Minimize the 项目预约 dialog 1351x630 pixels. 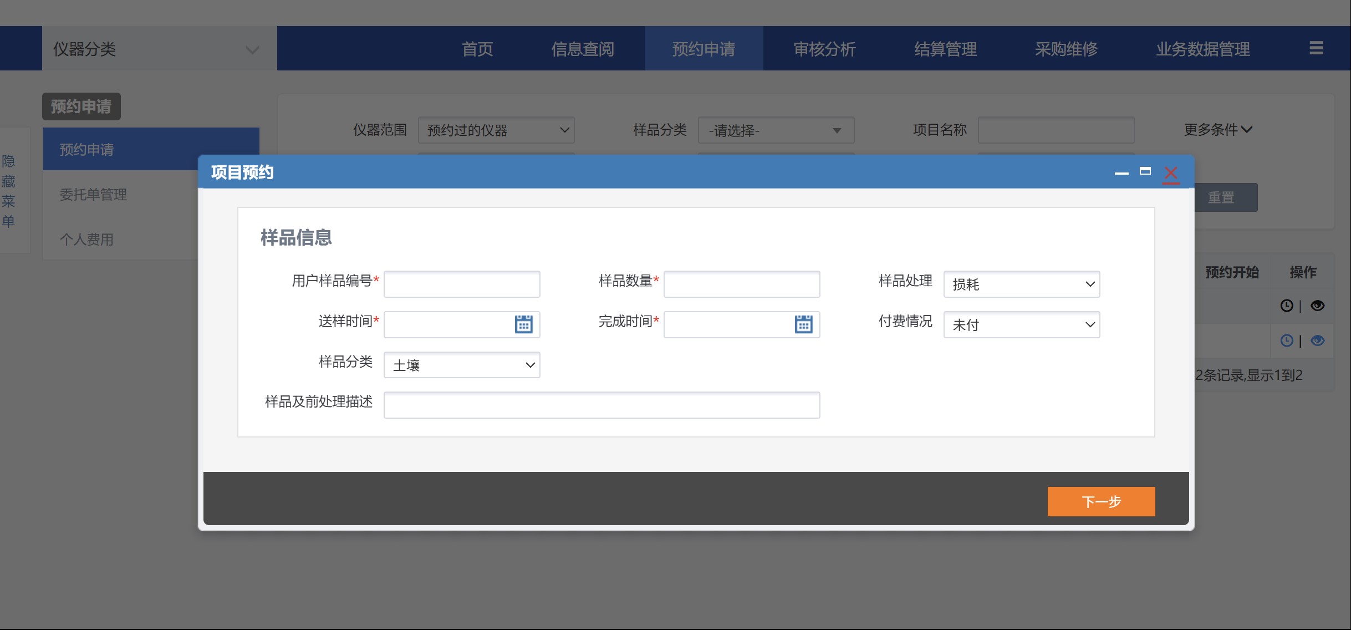[1121, 172]
